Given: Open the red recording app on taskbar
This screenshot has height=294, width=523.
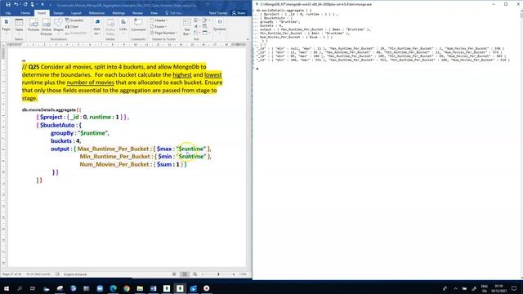Looking at the screenshot, I should pyautogui.click(x=207, y=288).
